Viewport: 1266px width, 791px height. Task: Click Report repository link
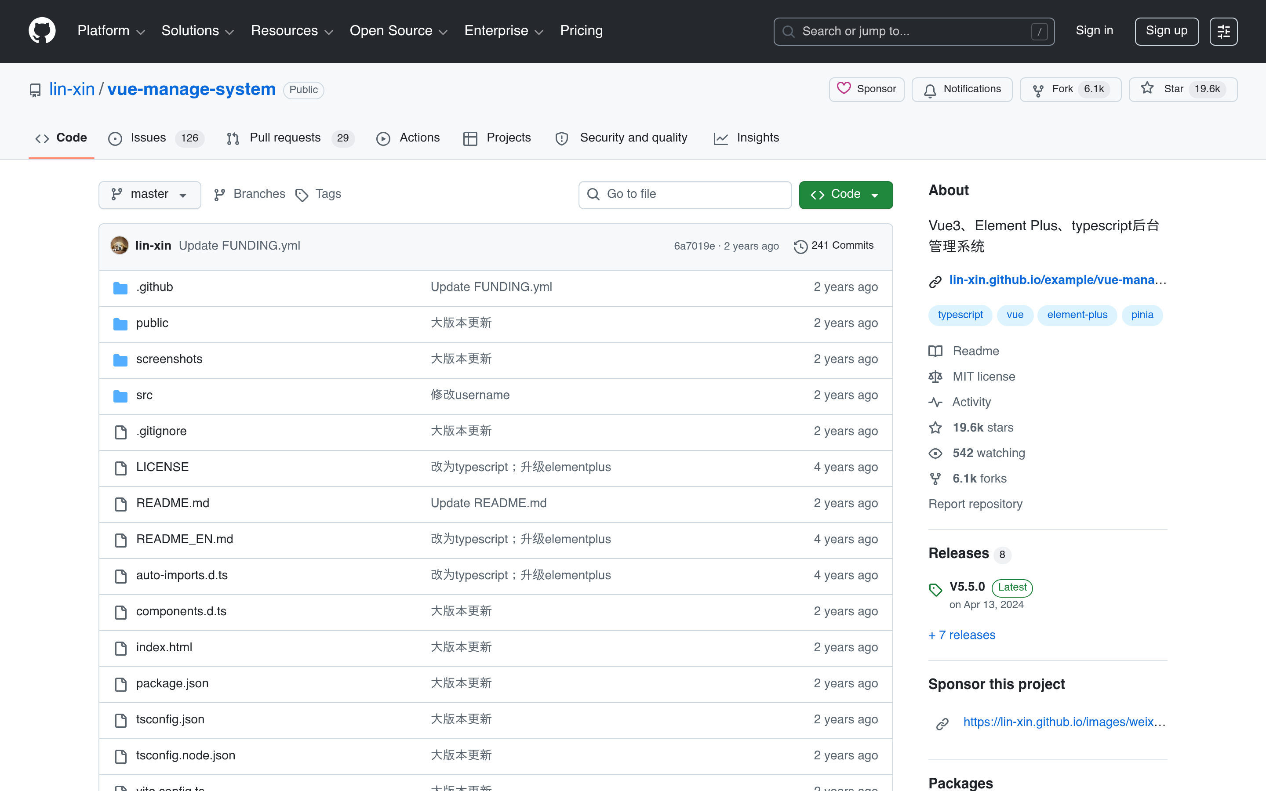click(x=975, y=504)
